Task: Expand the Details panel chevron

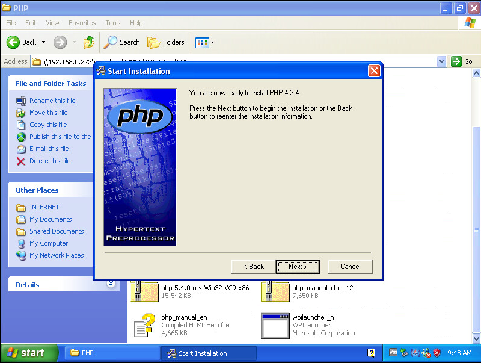Action: (111, 284)
